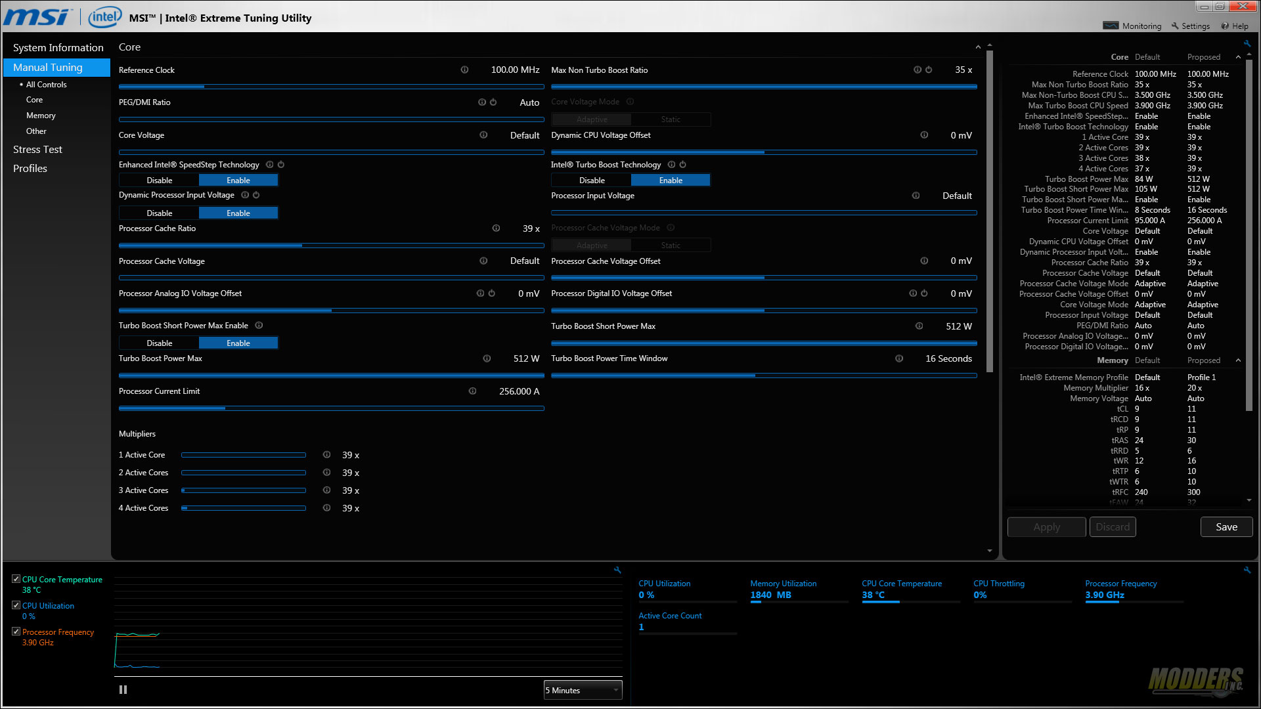Open Settings from top bar
This screenshot has height=709, width=1261.
[1190, 26]
